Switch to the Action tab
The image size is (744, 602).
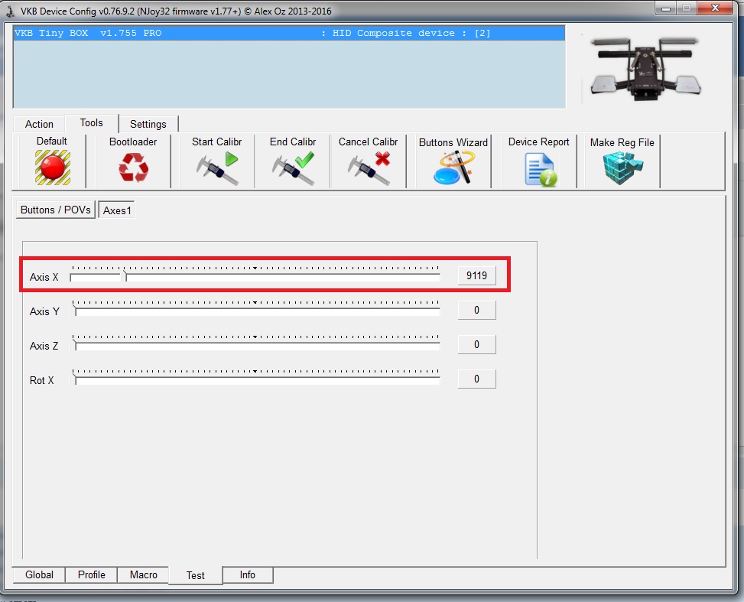(x=39, y=124)
